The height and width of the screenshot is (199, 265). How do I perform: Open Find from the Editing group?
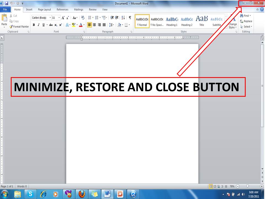(x=245, y=16)
